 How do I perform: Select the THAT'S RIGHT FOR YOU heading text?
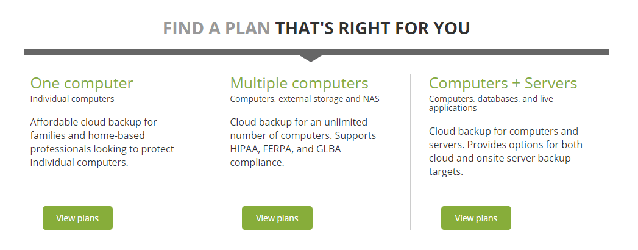373,28
